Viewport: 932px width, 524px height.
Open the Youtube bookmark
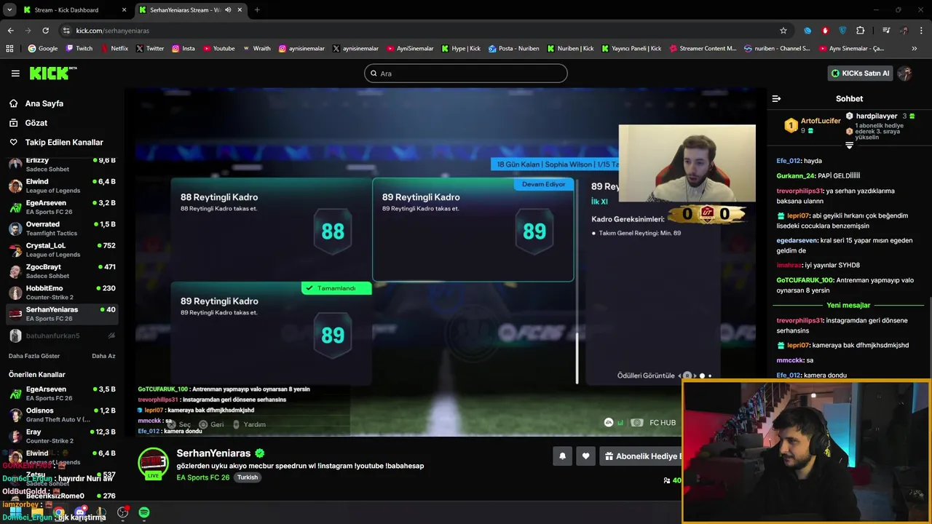point(219,49)
